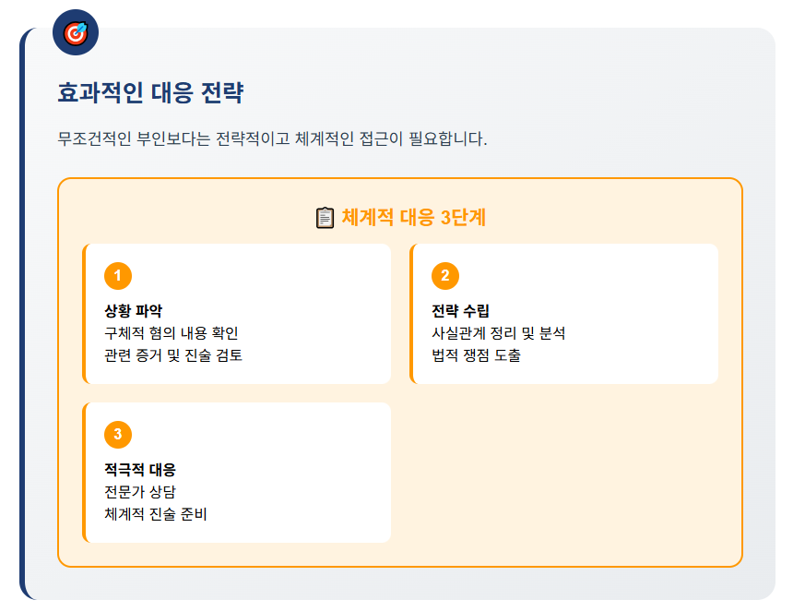Image resolution: width=805 pixels, height=612 pixels.
Task: Click the 법적 쟁점 도출 line
Action: (x=476, y=354)
